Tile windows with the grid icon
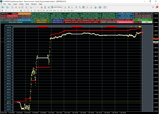Screen dimensions: 159x114 (83, 7)
